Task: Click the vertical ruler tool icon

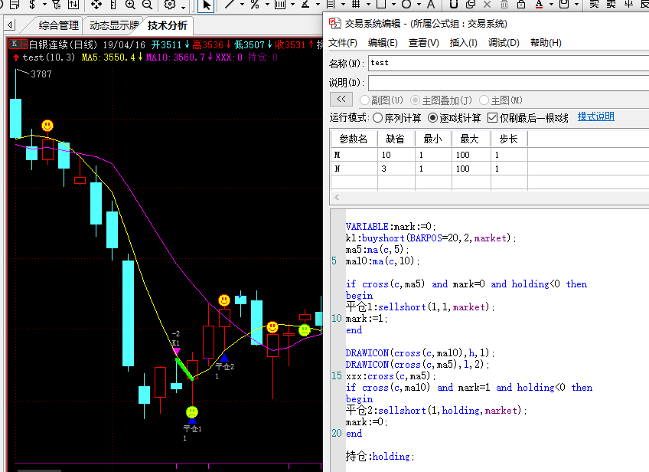Action: [113, 5]
